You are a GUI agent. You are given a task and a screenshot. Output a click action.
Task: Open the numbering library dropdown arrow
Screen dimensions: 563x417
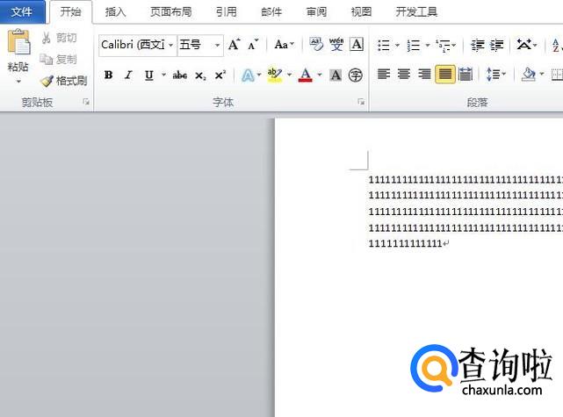[427, 46]
